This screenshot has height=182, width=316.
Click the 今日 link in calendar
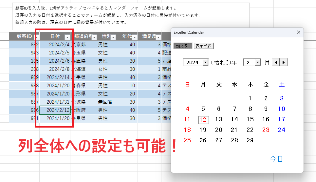tap(276, 159)
